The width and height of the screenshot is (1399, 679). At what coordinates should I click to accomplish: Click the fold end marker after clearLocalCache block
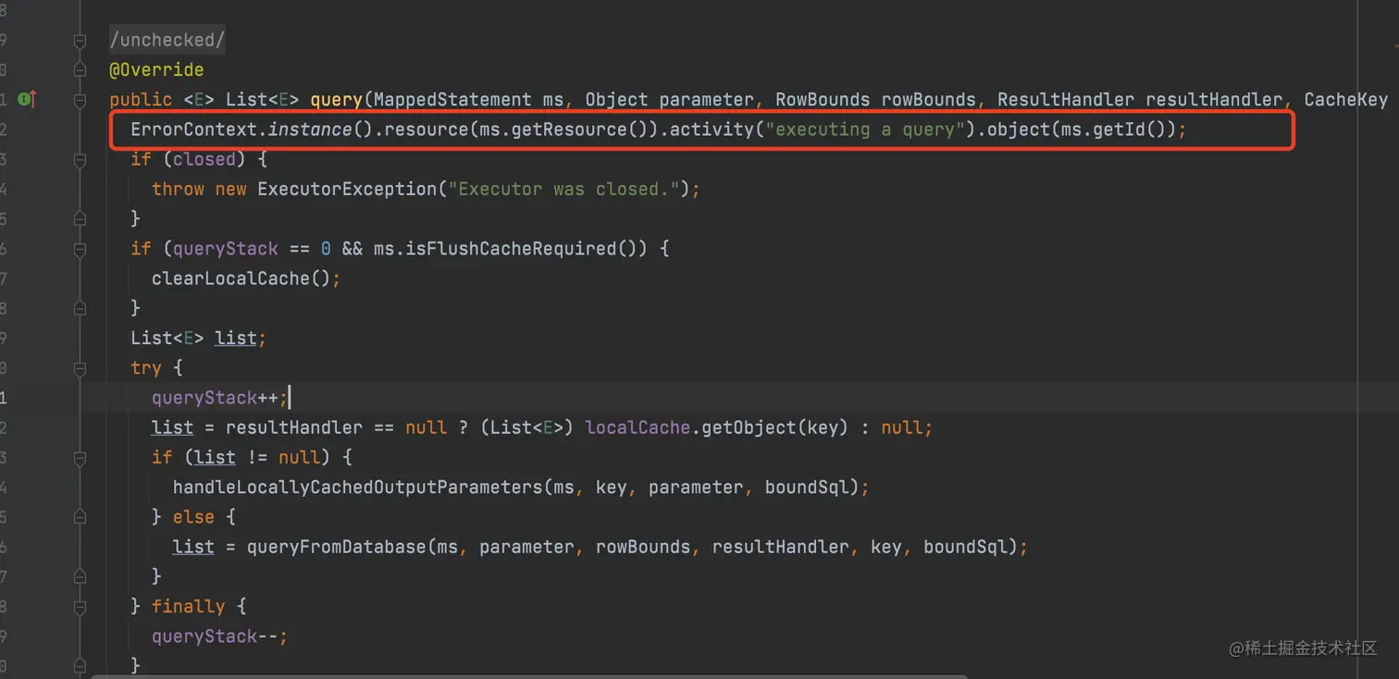(80, 308)
